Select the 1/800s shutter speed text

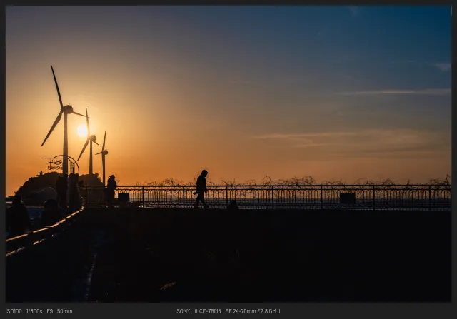(x=34, y=311)
